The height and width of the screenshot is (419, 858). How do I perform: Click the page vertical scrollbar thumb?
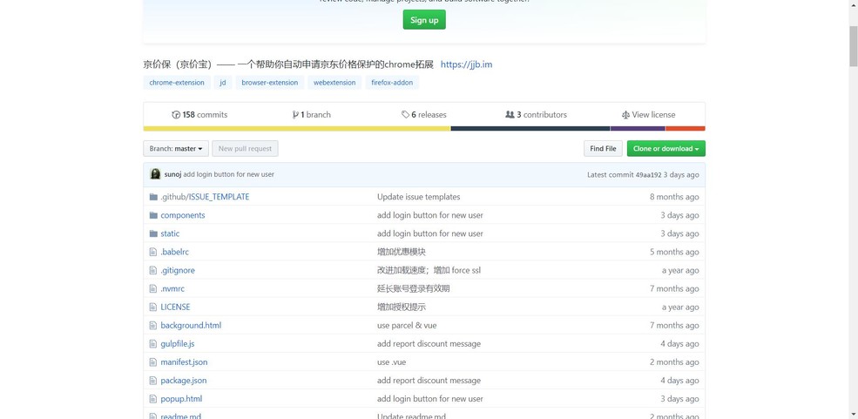(x=853, y=46)
